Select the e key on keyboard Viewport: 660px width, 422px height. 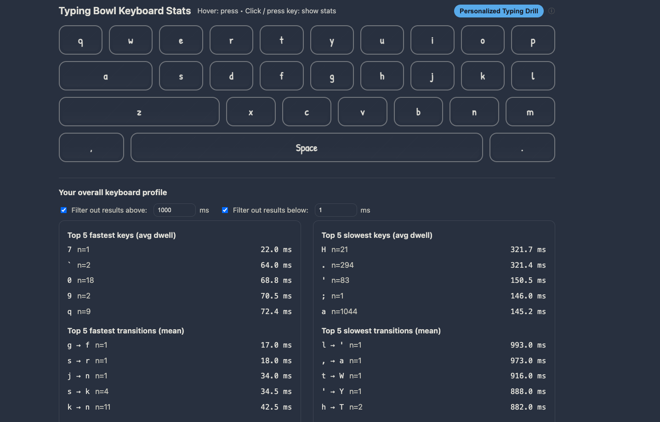(x=181, y=40)
